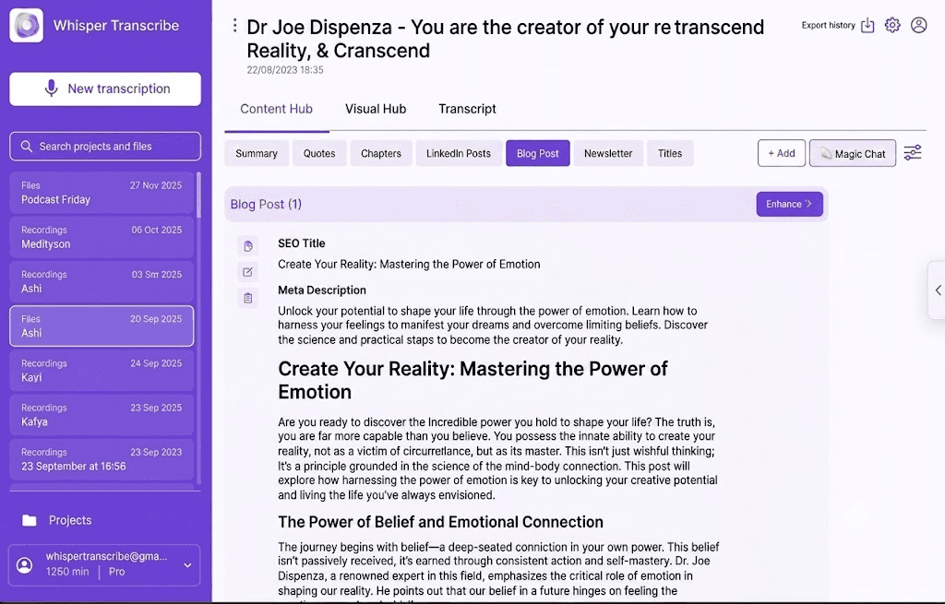Click the whispertranscribe@gma... account email

pyautogui.click(x=107, y=556)
